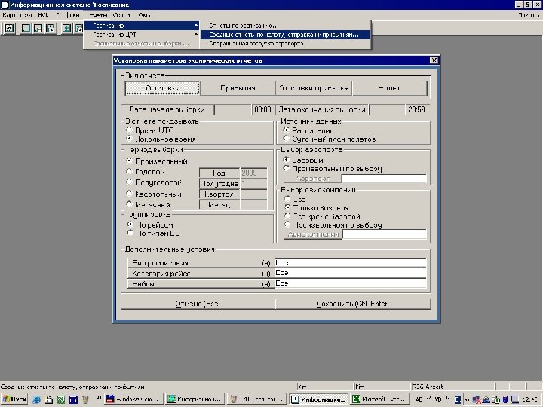Select the 'Полугодовой' period radio button

[x=130, y=182]
